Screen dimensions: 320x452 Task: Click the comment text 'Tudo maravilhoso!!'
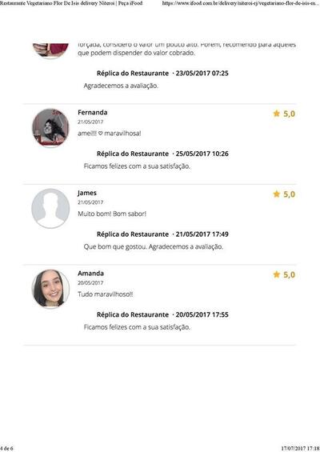coord(106,294)
